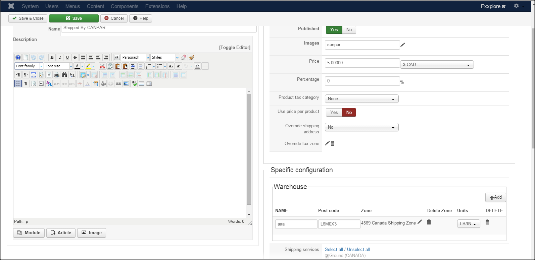The width and height of the screenshot is (535, 260).
Task: Switch text direction right to left
Action: pos(26,75)
